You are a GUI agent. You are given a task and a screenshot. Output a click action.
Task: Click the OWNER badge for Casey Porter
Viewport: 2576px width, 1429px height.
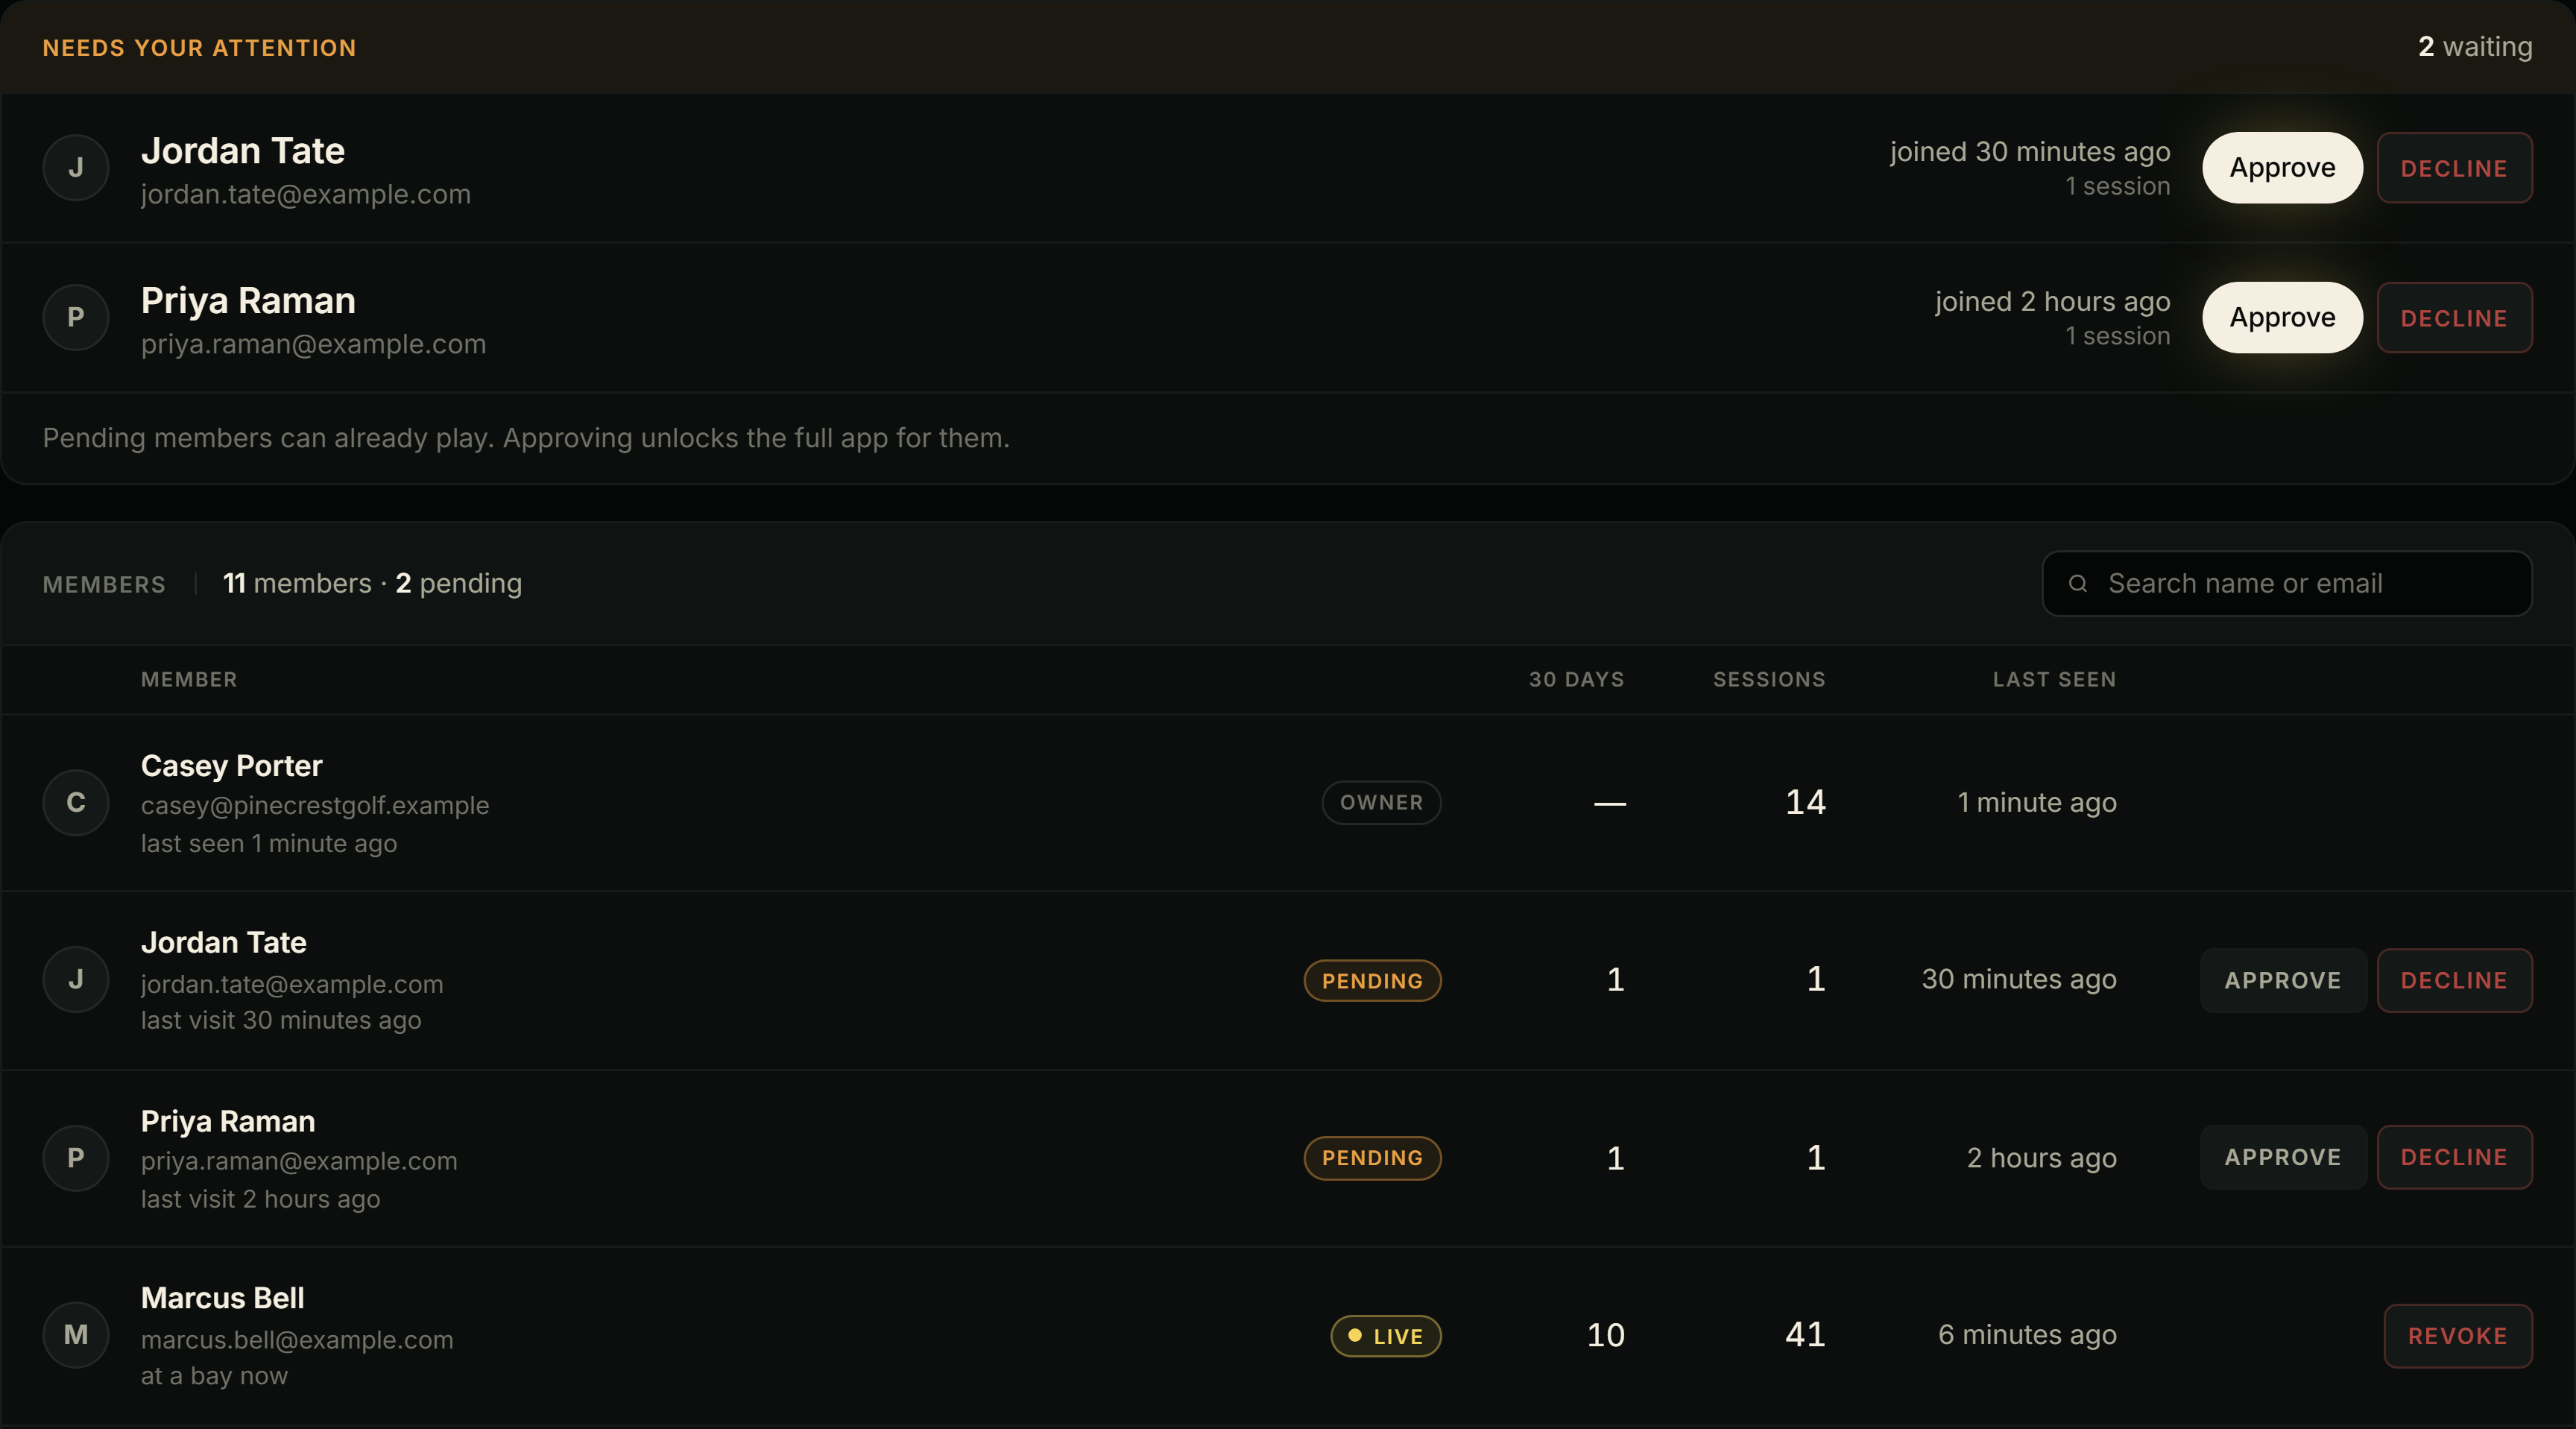1381,803
